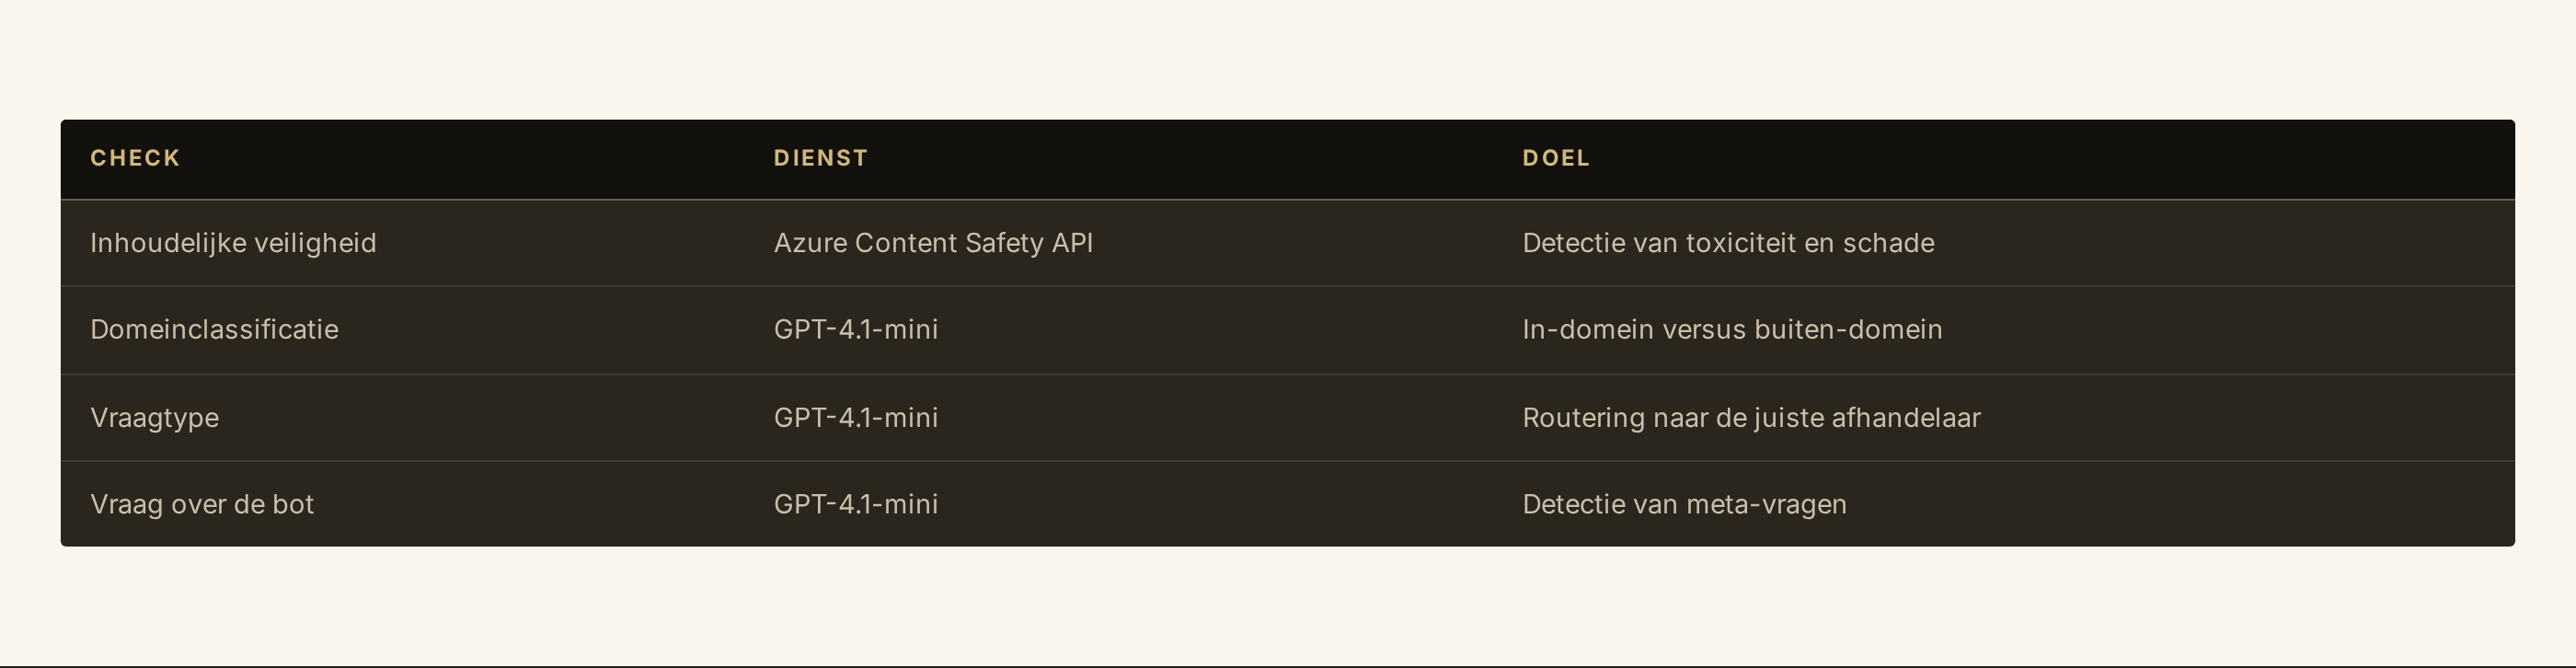Viewport: 2576px width, 668px height.
Task: Click the 'Vraag over de bot' cell
Action: [x=201, y=504]
